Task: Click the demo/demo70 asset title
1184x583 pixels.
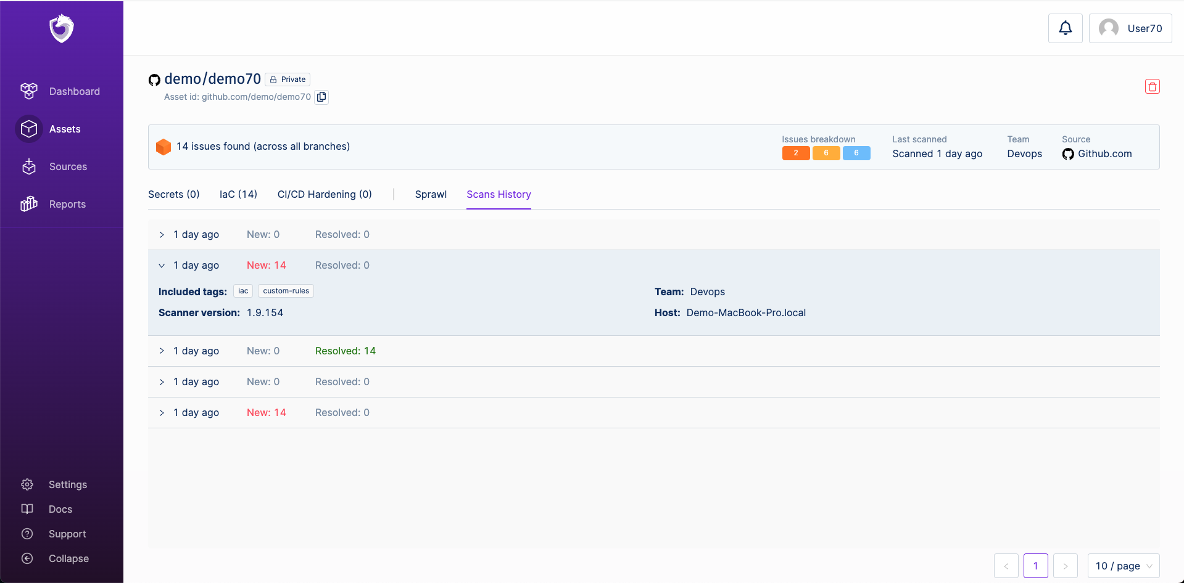Action: (213, 79)
